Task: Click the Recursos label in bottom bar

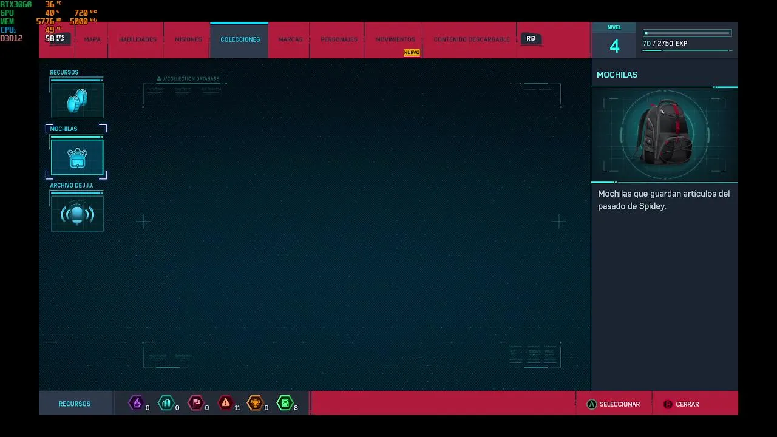Action: 74,404
